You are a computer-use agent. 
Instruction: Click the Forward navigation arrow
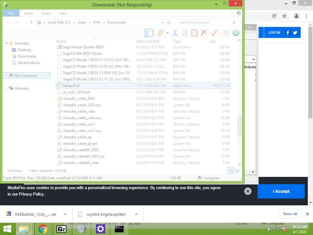click(x=17, y=22)
